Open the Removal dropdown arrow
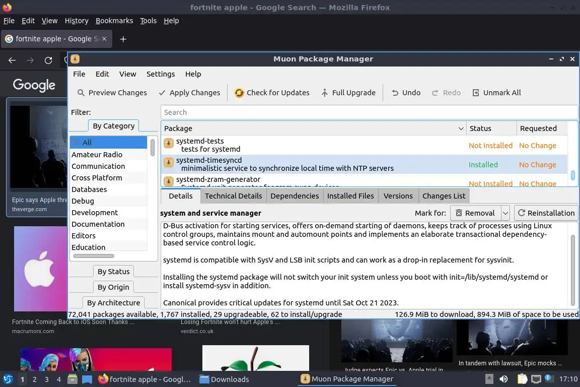 (x=505, y=213)
